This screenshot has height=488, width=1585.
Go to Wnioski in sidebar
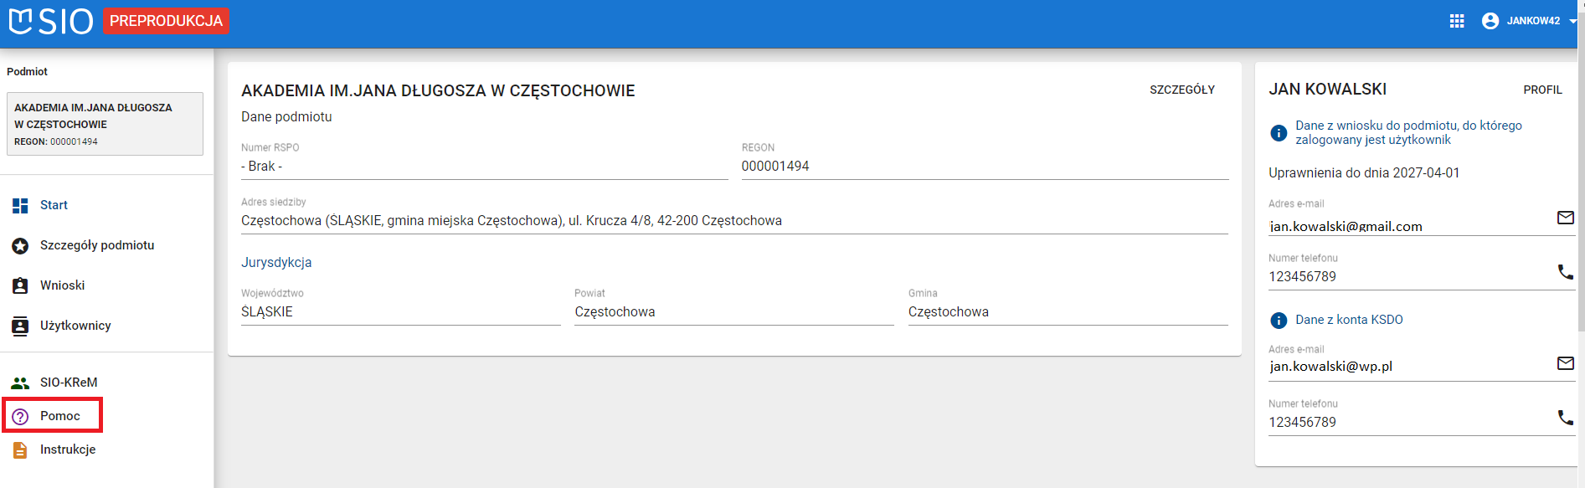[62, 285]
